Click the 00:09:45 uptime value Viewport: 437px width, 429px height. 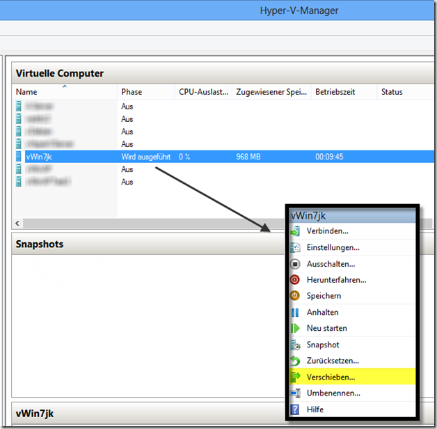329,157
